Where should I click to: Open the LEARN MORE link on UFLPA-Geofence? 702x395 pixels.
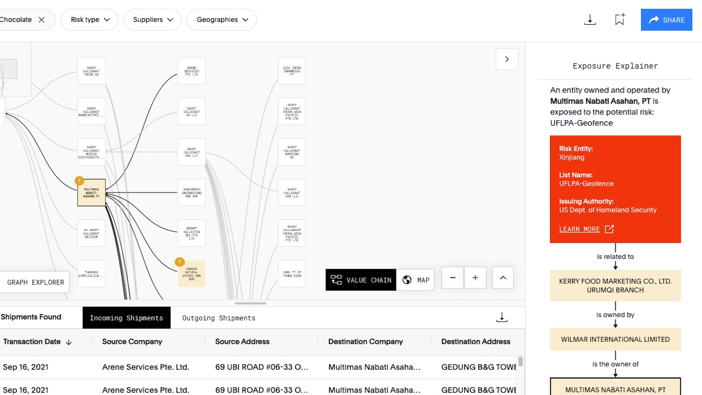579,229
